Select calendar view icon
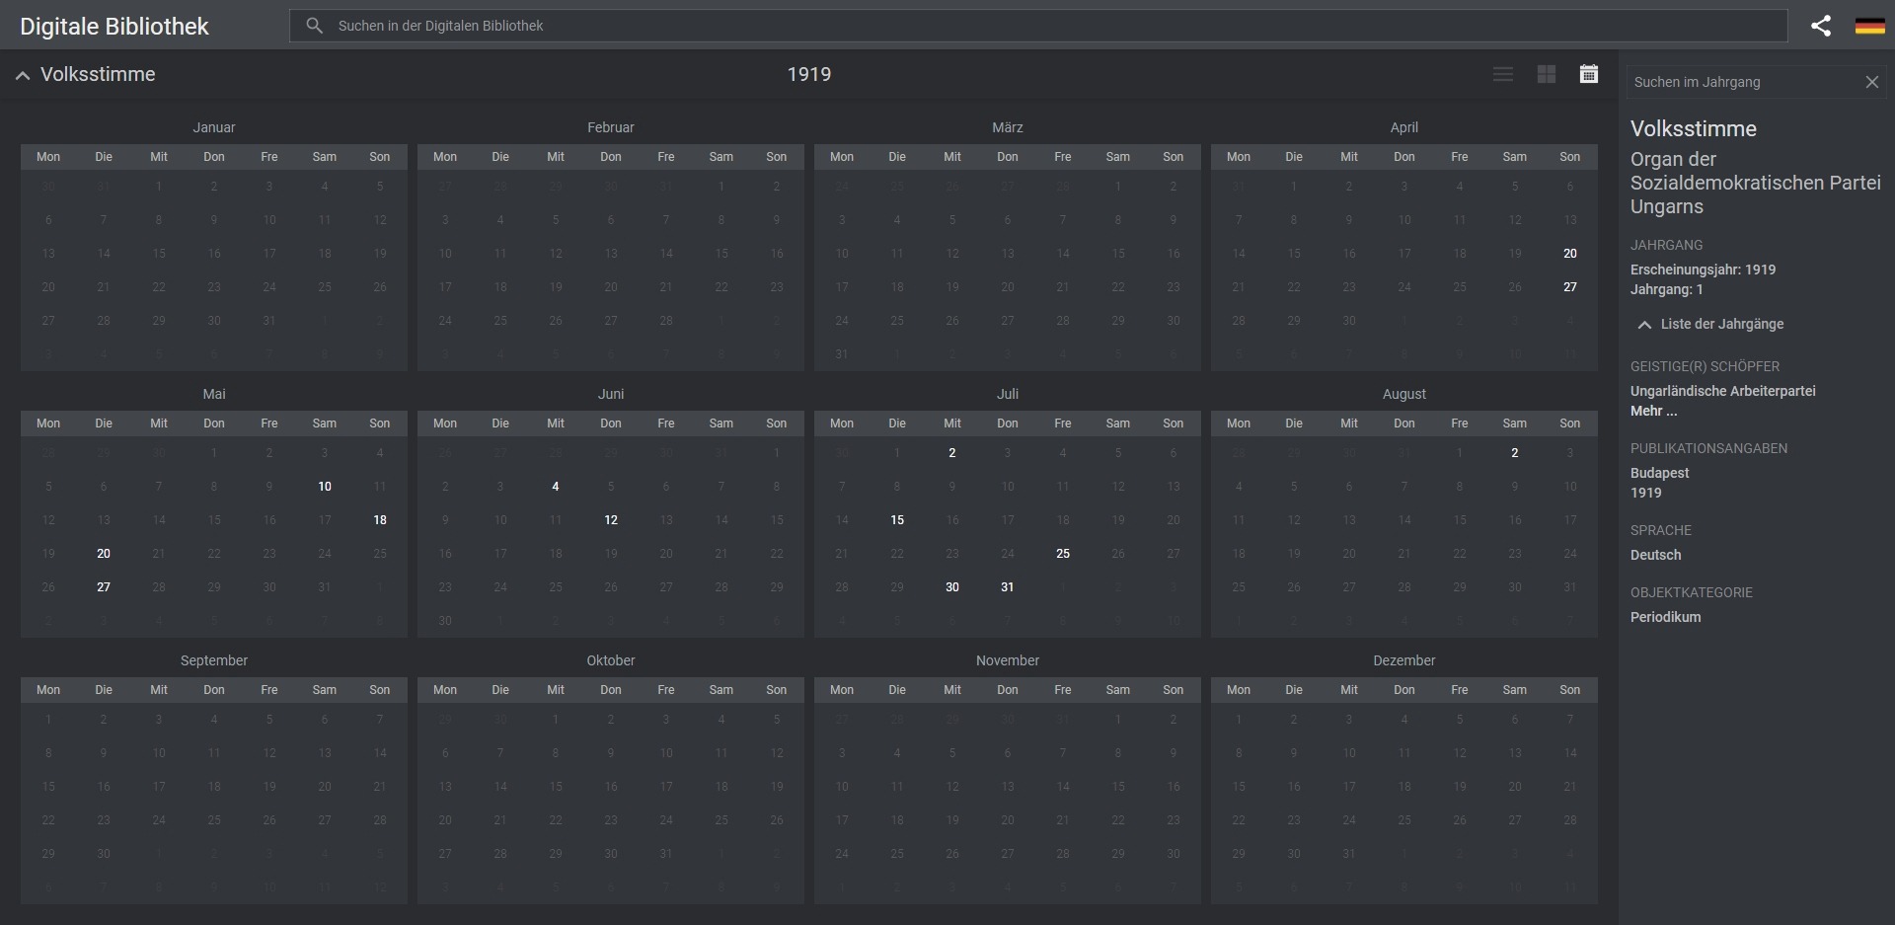The height and width of the screenshot is (925, 1895). coord(1589,74)
